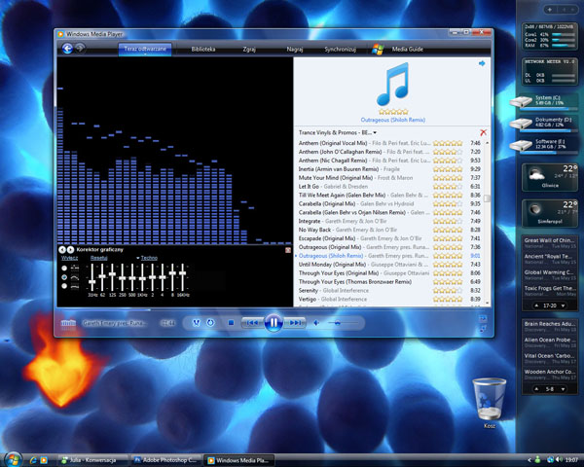The image size is (584, 467).
Task: Switch to Adobe Photoshop taskbar button
Action: 165,460
